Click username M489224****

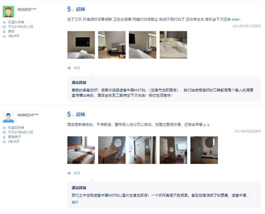tap(28, 115)
